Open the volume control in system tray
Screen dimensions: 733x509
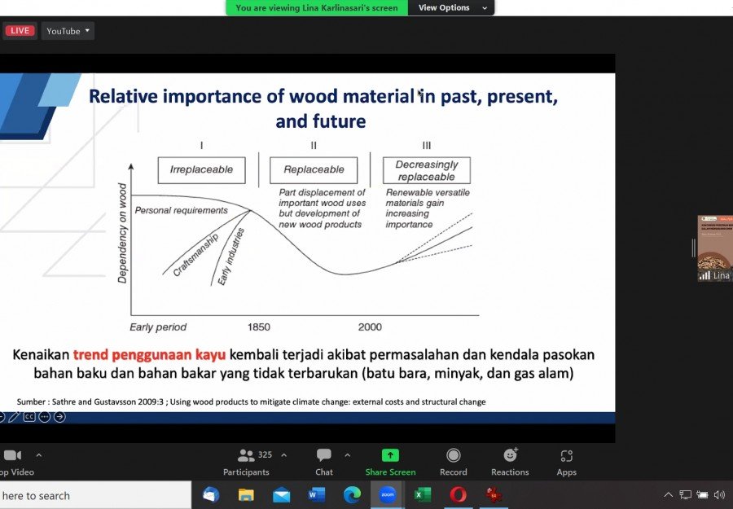point(719,495)
